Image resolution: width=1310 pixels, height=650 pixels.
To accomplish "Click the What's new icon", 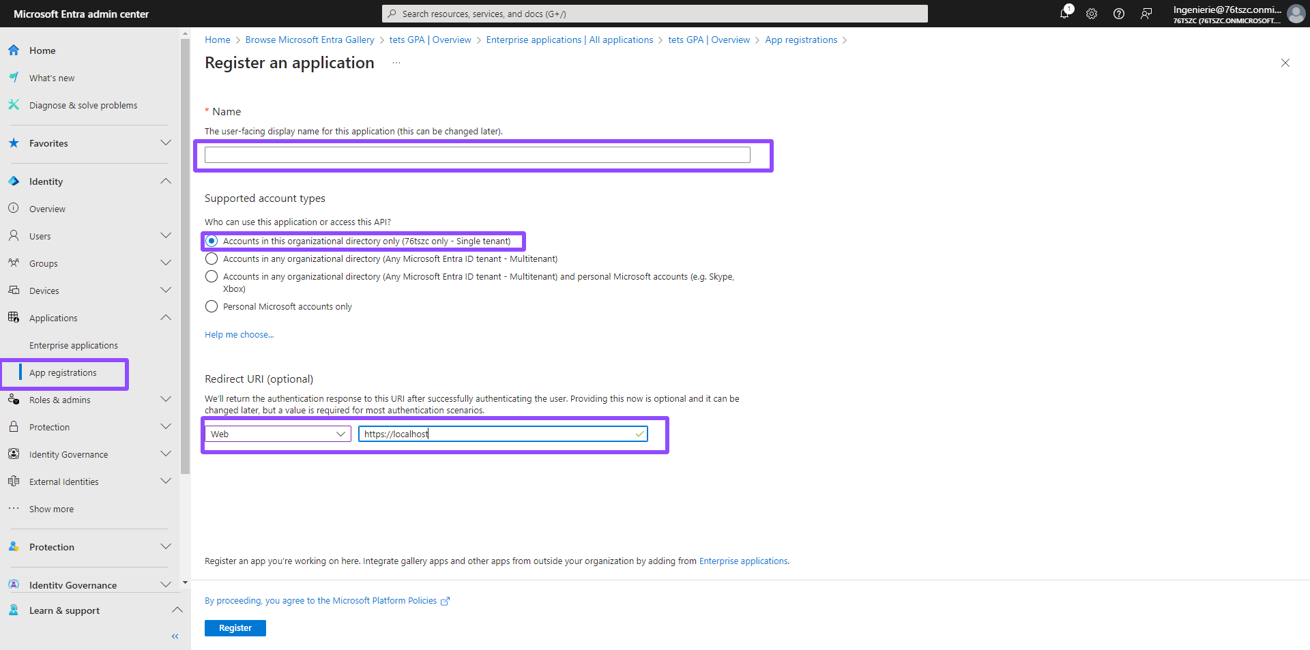I will point(14,78).
